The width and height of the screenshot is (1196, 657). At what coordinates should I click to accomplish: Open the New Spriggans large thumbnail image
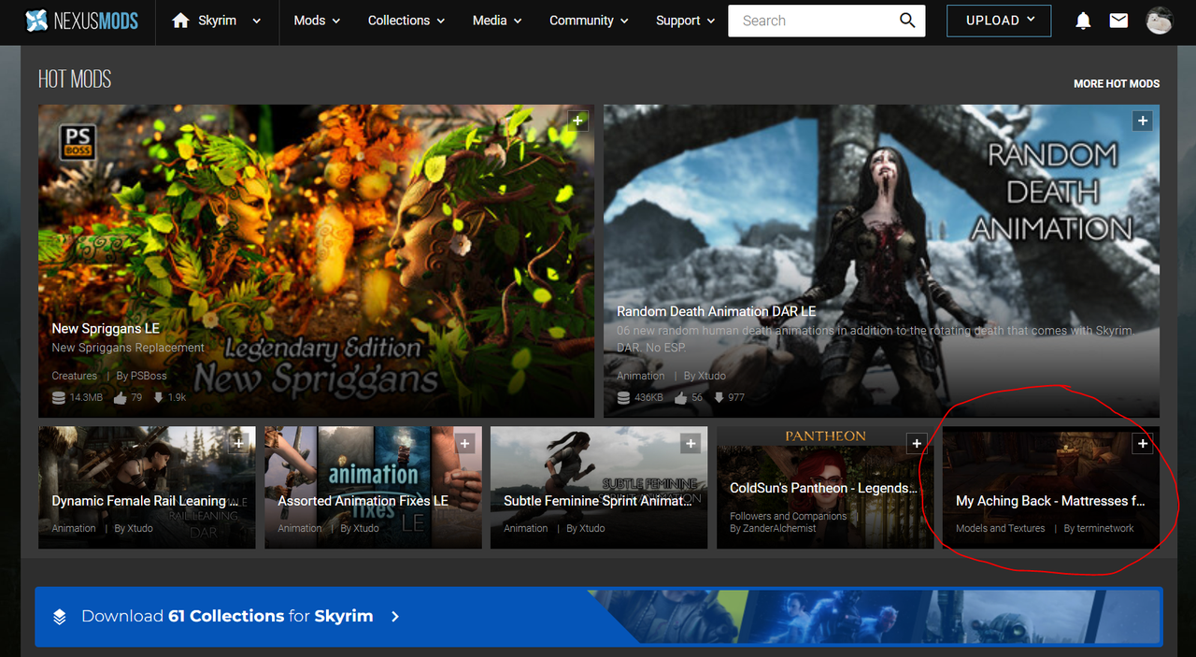click(316, 261)
